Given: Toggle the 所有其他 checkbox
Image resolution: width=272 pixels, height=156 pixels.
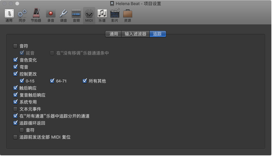Looking at the screenshot, I should pos(85,81).
